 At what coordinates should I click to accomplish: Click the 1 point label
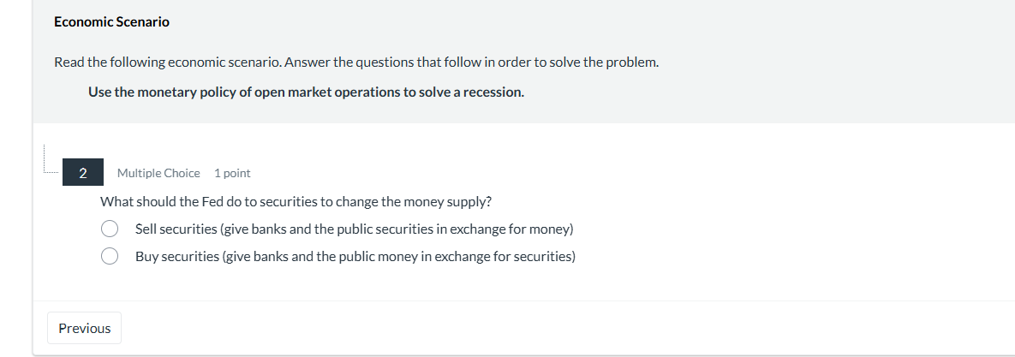coord(232,173)
